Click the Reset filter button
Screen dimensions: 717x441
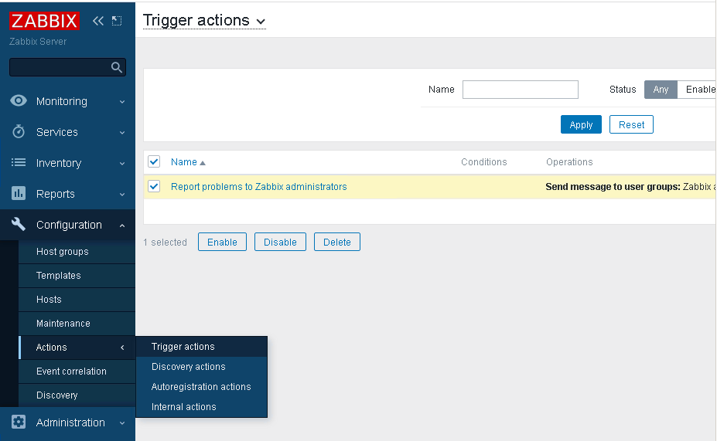[x=631, y=124]
